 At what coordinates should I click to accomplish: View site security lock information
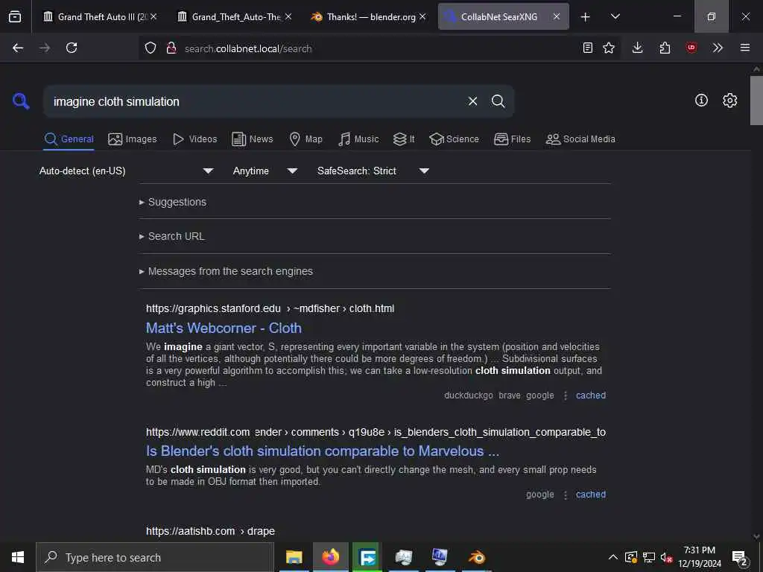(x=171, y=48)
